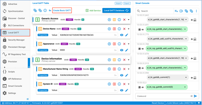202x105 pixels.
Task: Click the Device Information info icon
Action: tap(119, 60)
